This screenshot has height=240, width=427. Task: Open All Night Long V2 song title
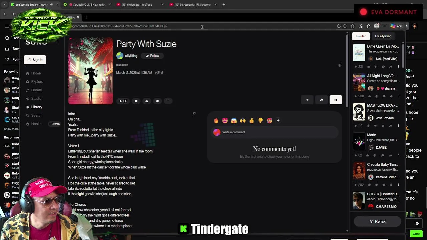[381, 76]
